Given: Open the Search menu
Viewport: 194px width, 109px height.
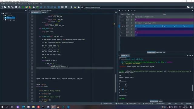Looking at the screenshot, I should (8, 4).
